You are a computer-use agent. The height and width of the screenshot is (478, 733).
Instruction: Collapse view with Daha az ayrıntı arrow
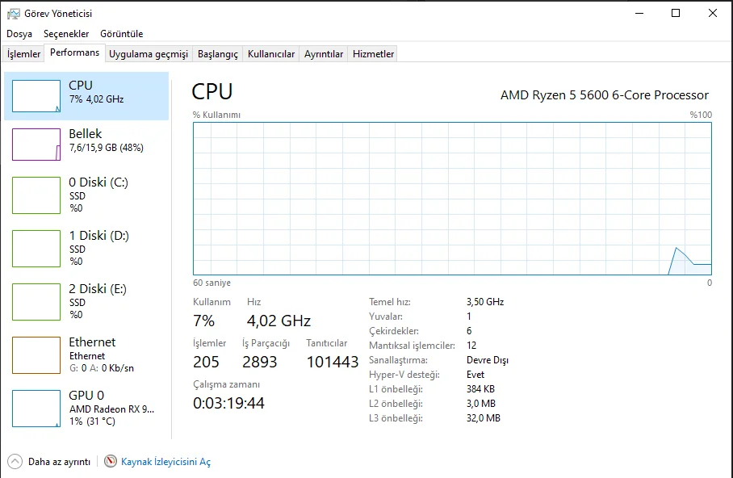[x=15, y=462]
